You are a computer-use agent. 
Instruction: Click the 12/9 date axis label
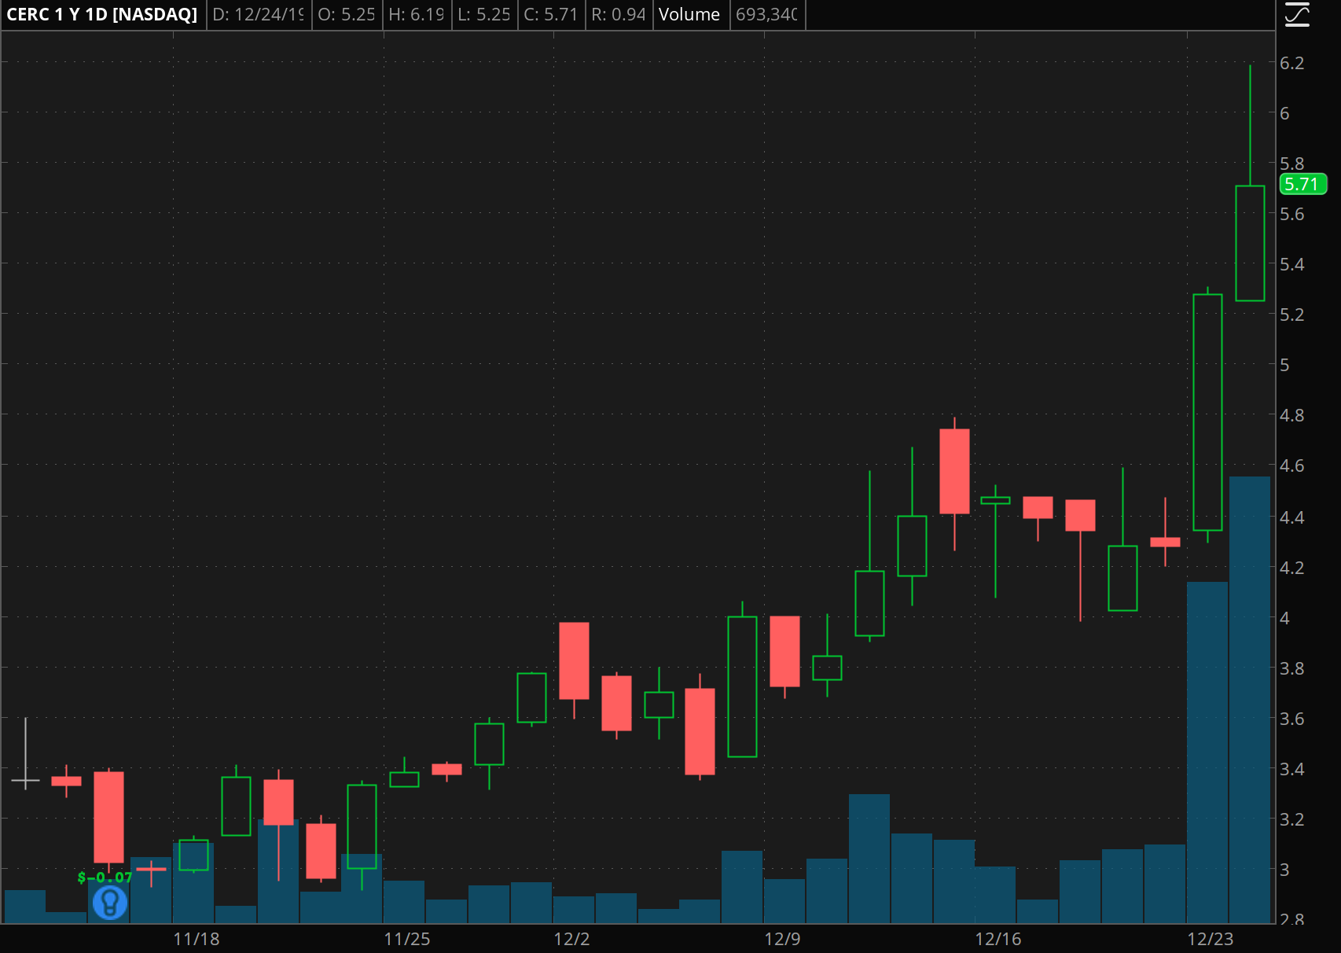pyautogui.click(x=782, y=939)
